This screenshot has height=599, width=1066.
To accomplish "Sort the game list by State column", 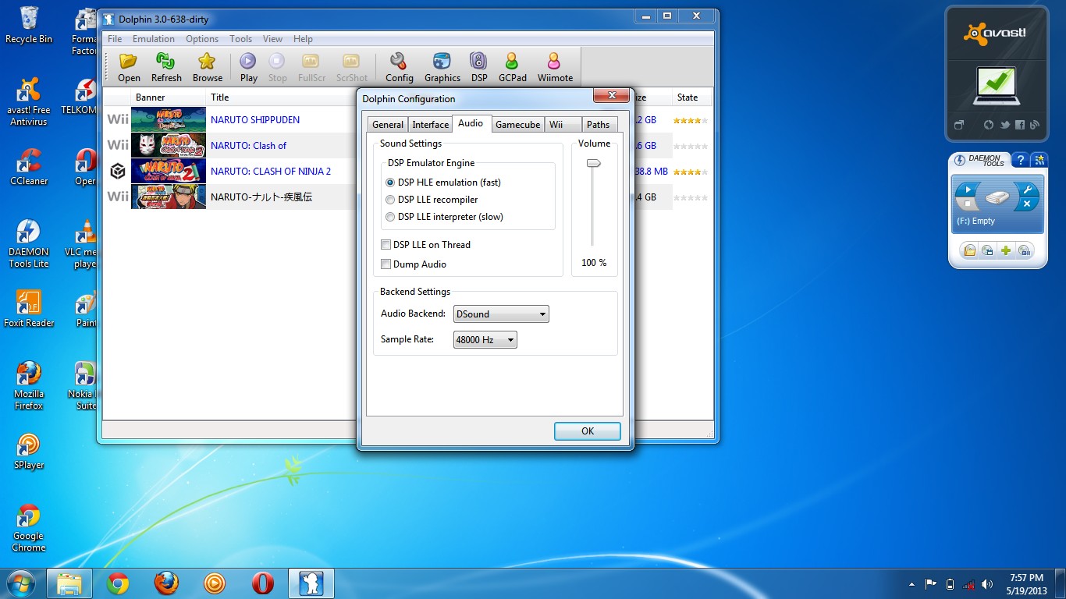I will pos(691,97).
